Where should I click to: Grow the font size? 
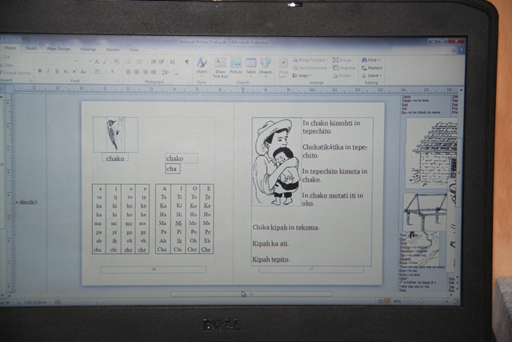97,62
